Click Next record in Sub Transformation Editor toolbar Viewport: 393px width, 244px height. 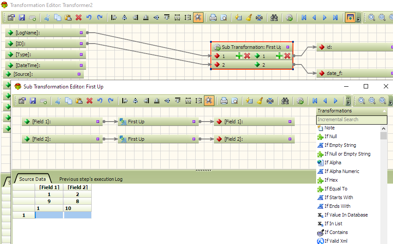[336, 101]
